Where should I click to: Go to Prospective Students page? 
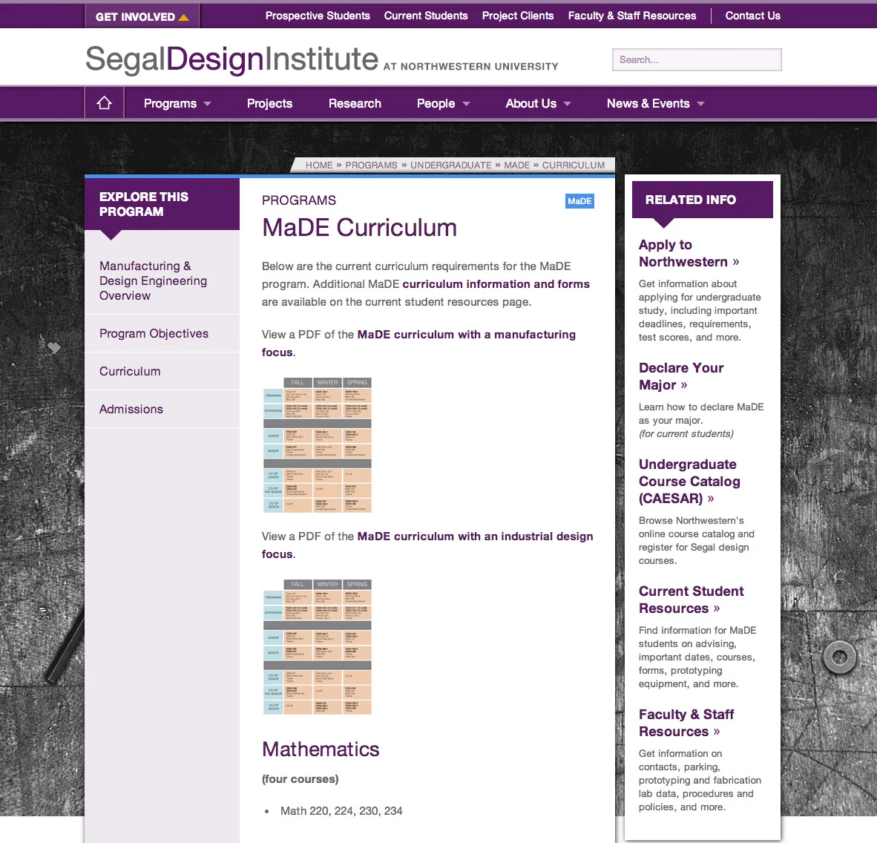pyautogui.click(x=318, y=16)
